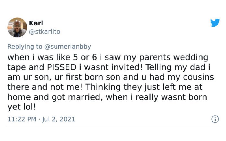The width and height of the screenshot is (226, 141).
Task: Click the Jul 2, 2021 date
Action: 58,119
